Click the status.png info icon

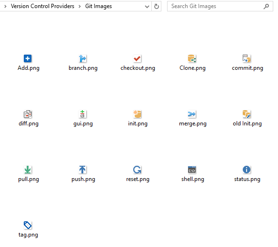[247, 170]
